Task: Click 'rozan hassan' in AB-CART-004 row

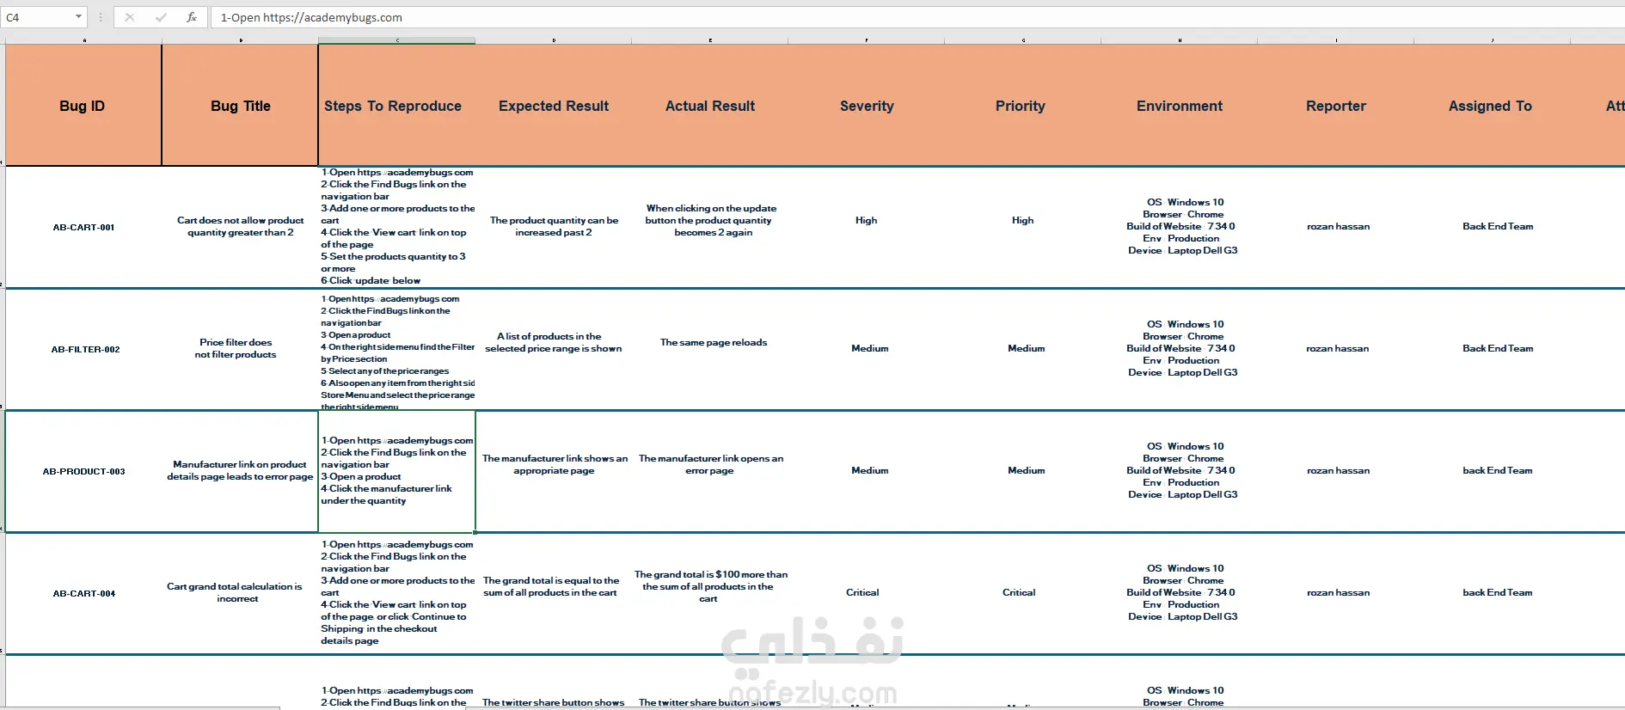Action: coord(1338,592)
